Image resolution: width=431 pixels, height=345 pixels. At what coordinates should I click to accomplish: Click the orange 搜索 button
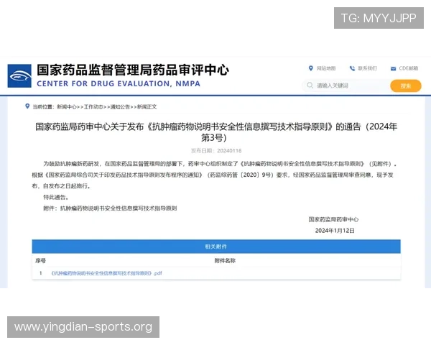point(406,86)
